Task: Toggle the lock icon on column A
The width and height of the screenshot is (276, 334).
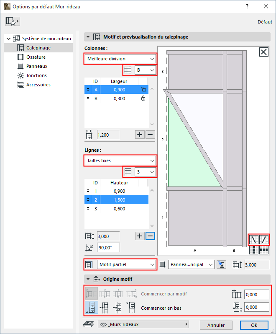Action: (143, 90)
